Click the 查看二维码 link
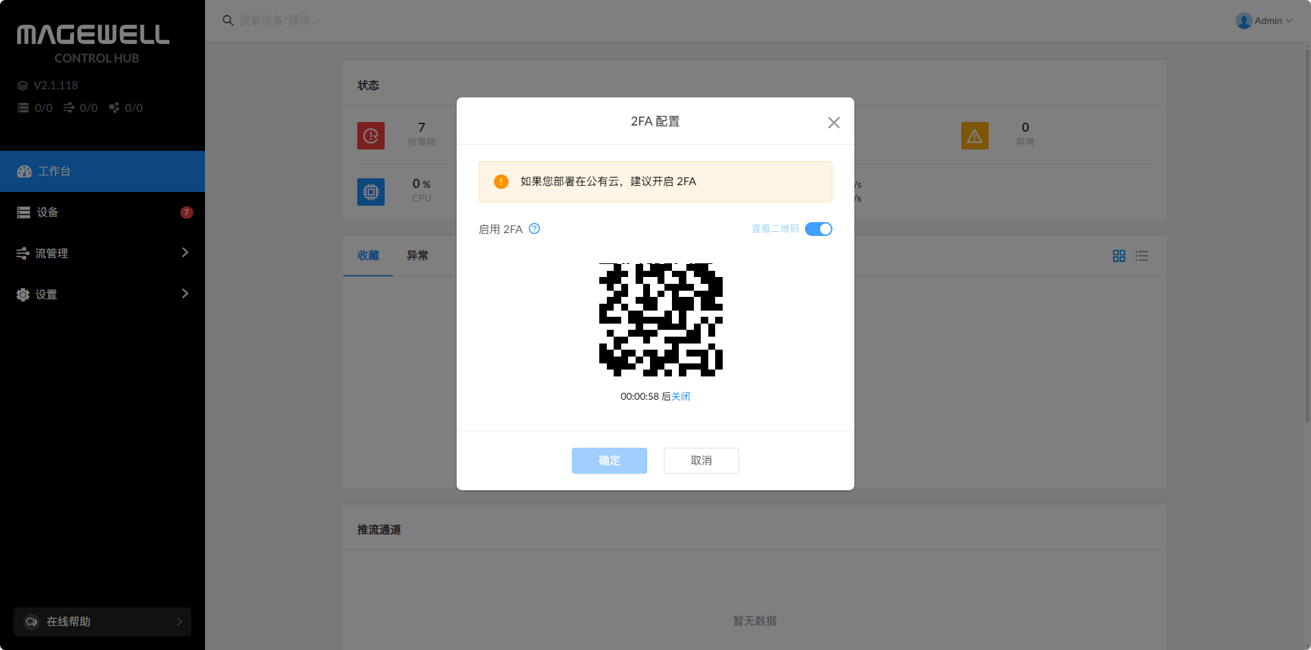Screen dimensions: 1311x650 tap(775, 229)
